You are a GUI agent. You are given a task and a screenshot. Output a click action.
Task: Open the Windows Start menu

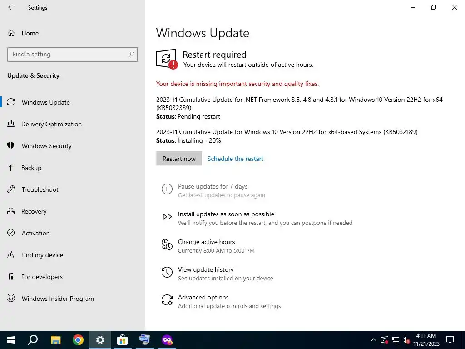[11, 340]
